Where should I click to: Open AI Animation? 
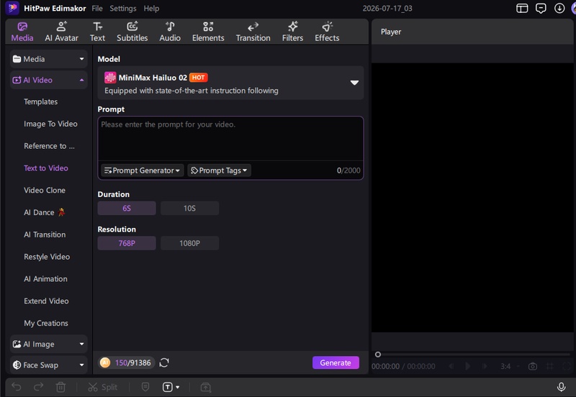[45, 279]
